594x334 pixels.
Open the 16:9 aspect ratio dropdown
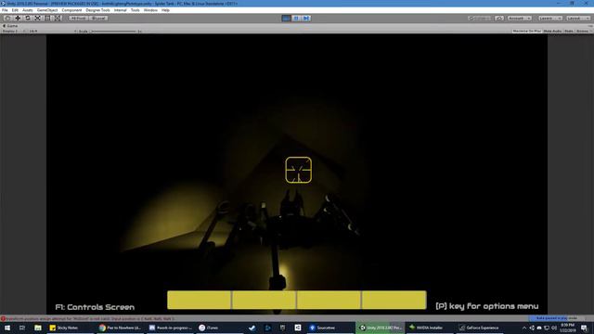51,31
